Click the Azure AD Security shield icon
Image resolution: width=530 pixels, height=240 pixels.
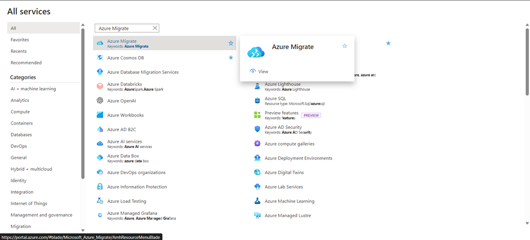coord(257,130)
